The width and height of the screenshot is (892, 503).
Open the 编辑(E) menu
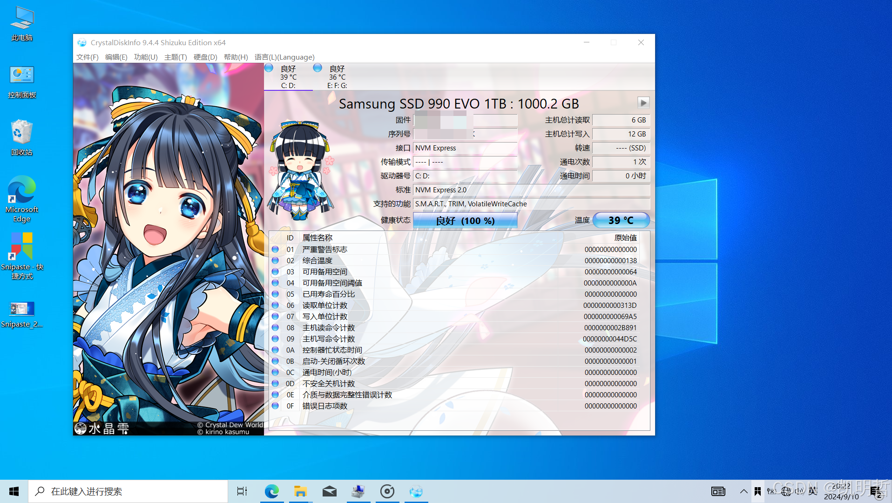116,57
